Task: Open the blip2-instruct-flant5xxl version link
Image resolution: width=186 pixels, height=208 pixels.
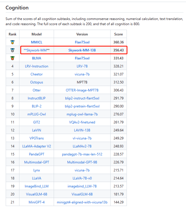Action: [x=82, y=98]
